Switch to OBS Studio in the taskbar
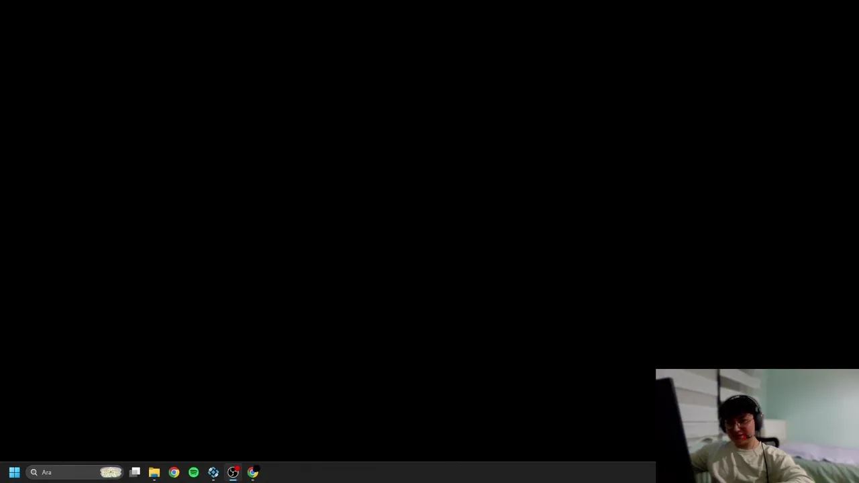 [x=233, y=472]
